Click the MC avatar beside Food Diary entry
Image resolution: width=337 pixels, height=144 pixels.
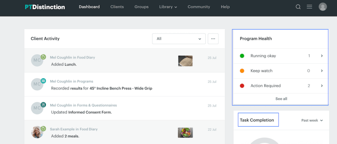(37, 60)
